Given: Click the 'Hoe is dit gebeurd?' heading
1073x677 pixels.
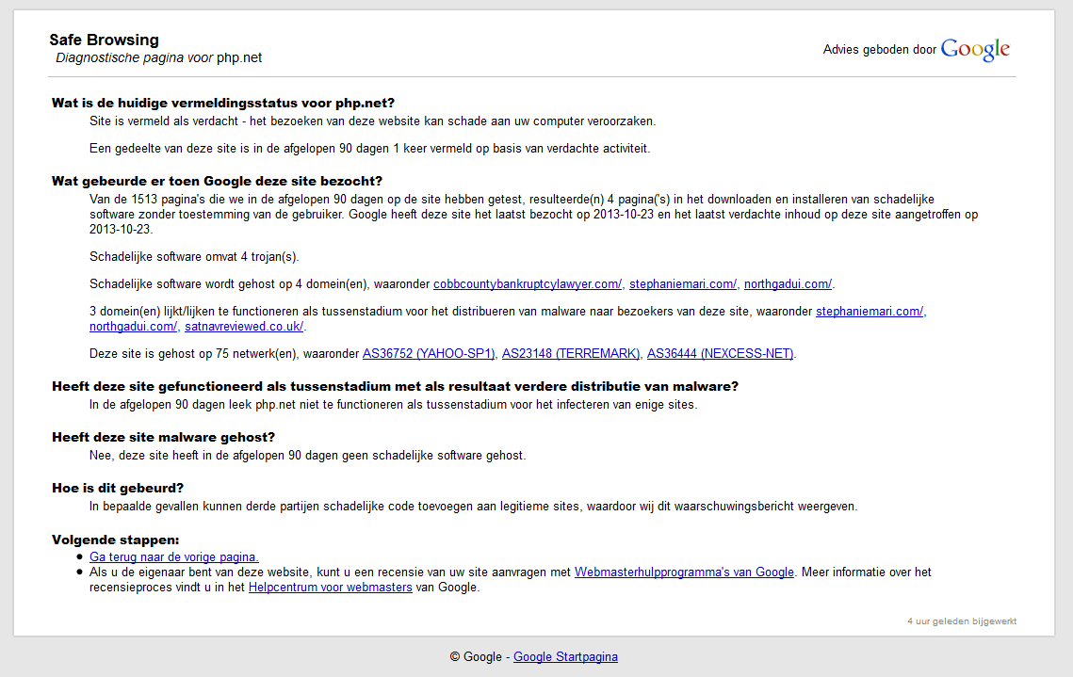Looking at the screenshot, I should click(x=118, y=488).
